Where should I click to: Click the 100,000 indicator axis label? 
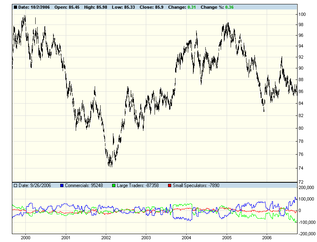click(x=306, y=199)
